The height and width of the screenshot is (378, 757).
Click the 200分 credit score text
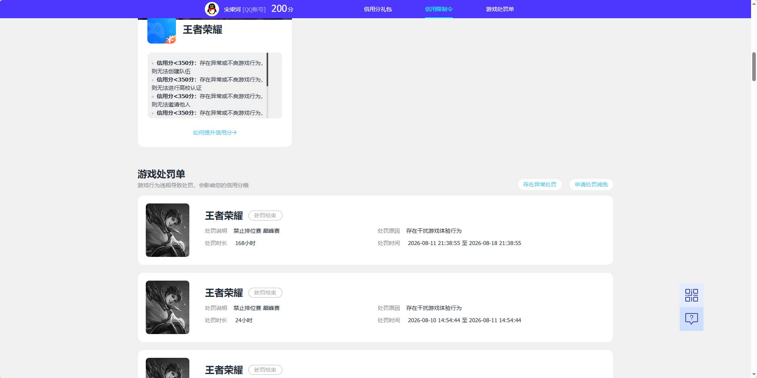(x=282, y=9)
